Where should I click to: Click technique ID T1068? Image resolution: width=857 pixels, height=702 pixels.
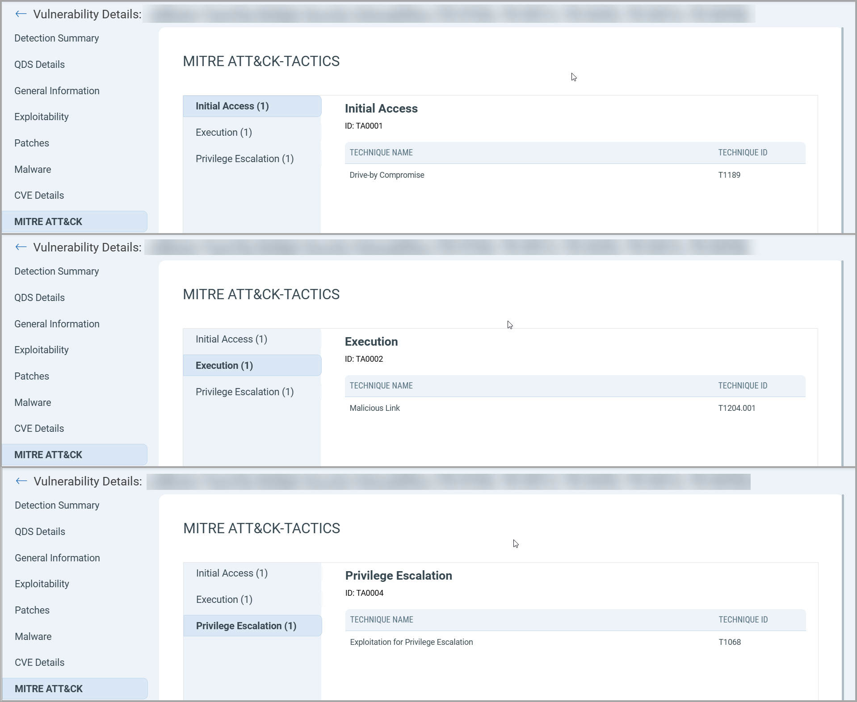coord(730,642)
